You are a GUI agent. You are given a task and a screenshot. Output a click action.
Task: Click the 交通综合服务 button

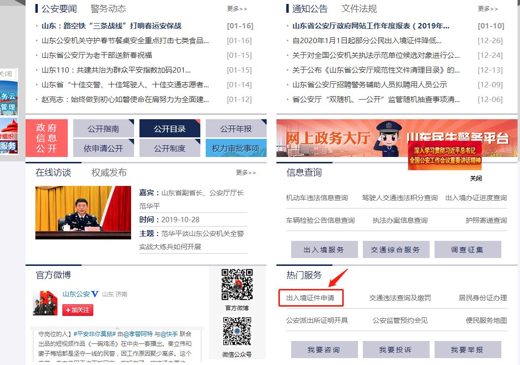click(x=396, y=249)
